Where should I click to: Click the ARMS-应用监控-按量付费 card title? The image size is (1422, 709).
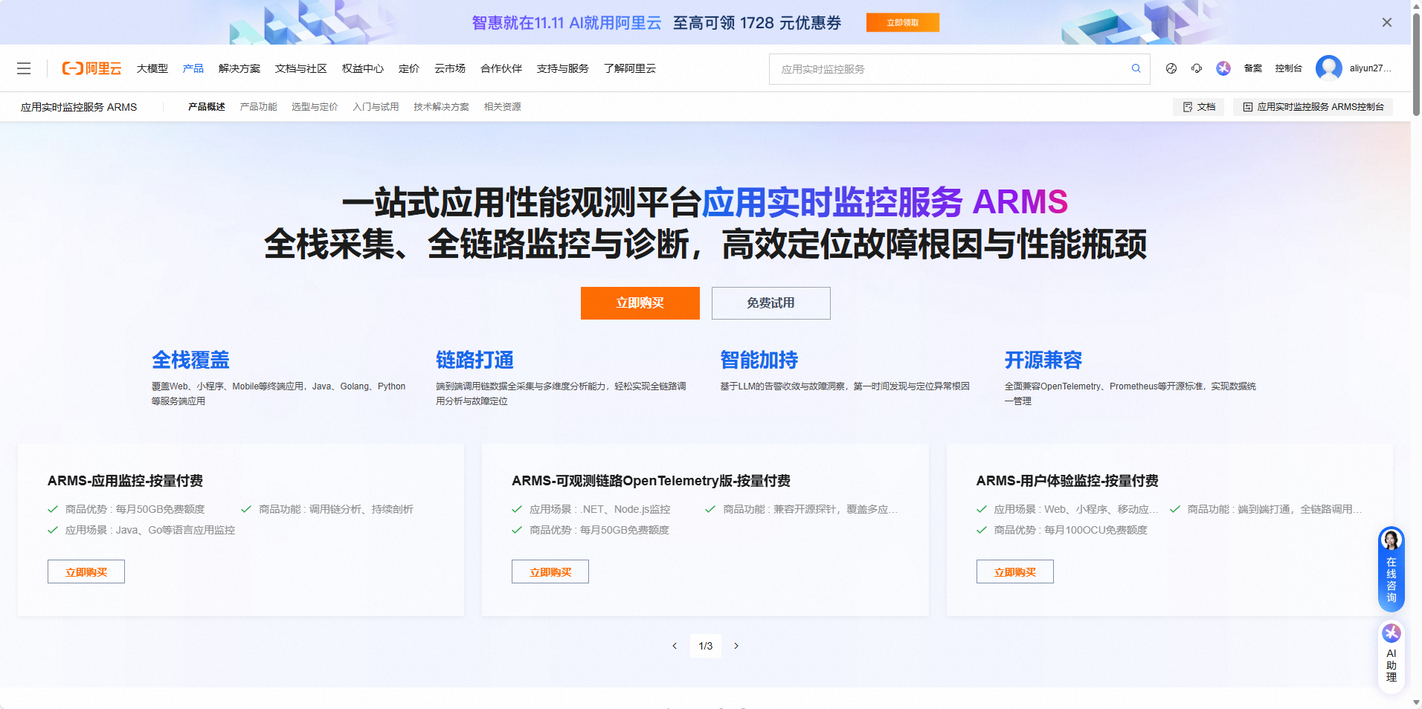(125, 481)
